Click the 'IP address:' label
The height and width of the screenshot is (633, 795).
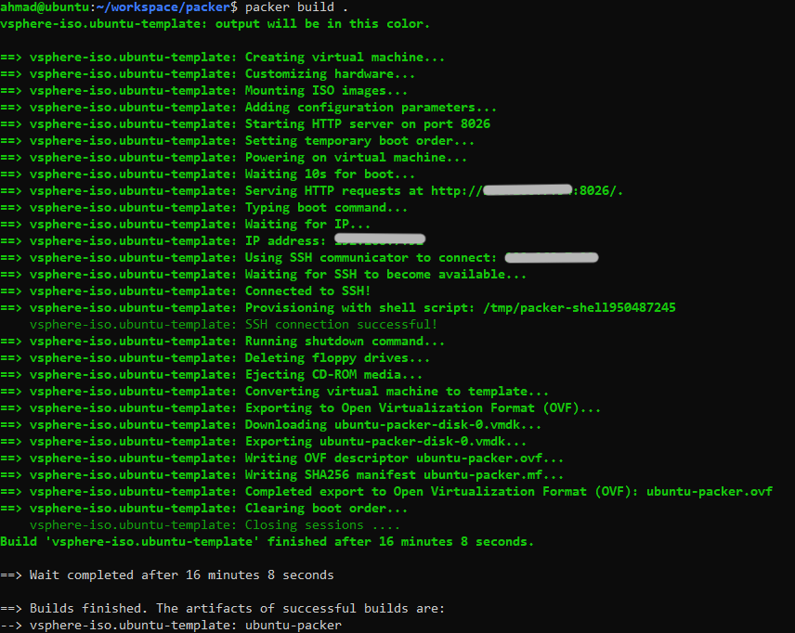coord(285,241)
